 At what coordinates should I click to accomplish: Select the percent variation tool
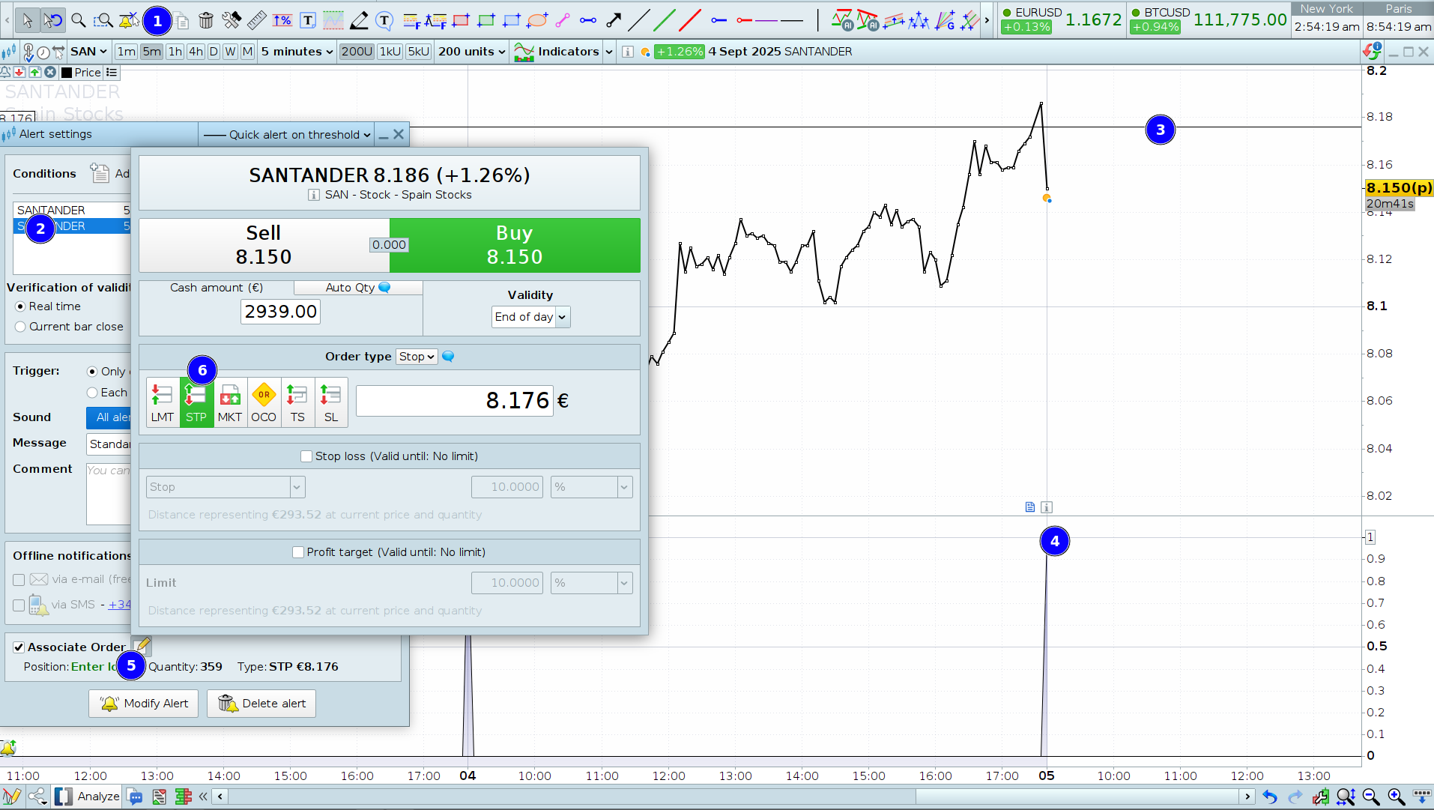[282, 20]
